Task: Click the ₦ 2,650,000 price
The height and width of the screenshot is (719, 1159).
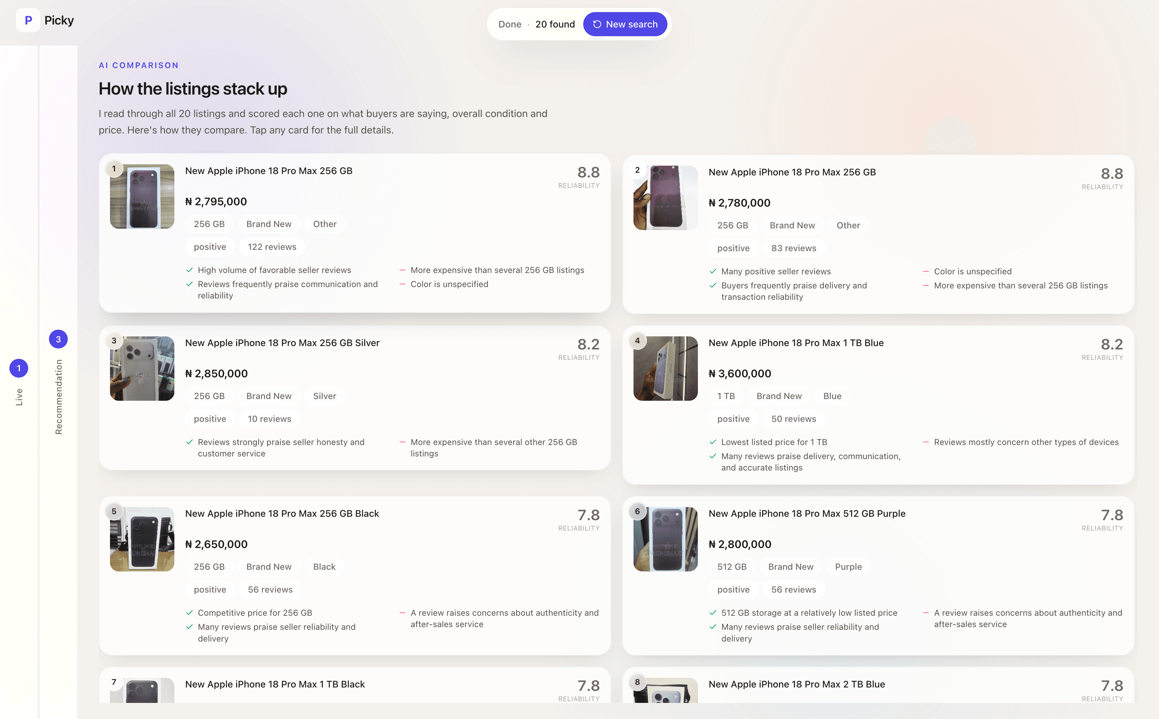Action: tap(216, 545)
